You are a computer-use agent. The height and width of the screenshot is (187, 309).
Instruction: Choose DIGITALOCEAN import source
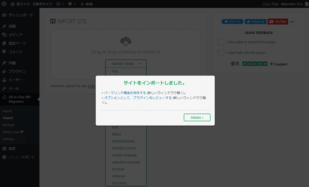click(x=123, y=141)
